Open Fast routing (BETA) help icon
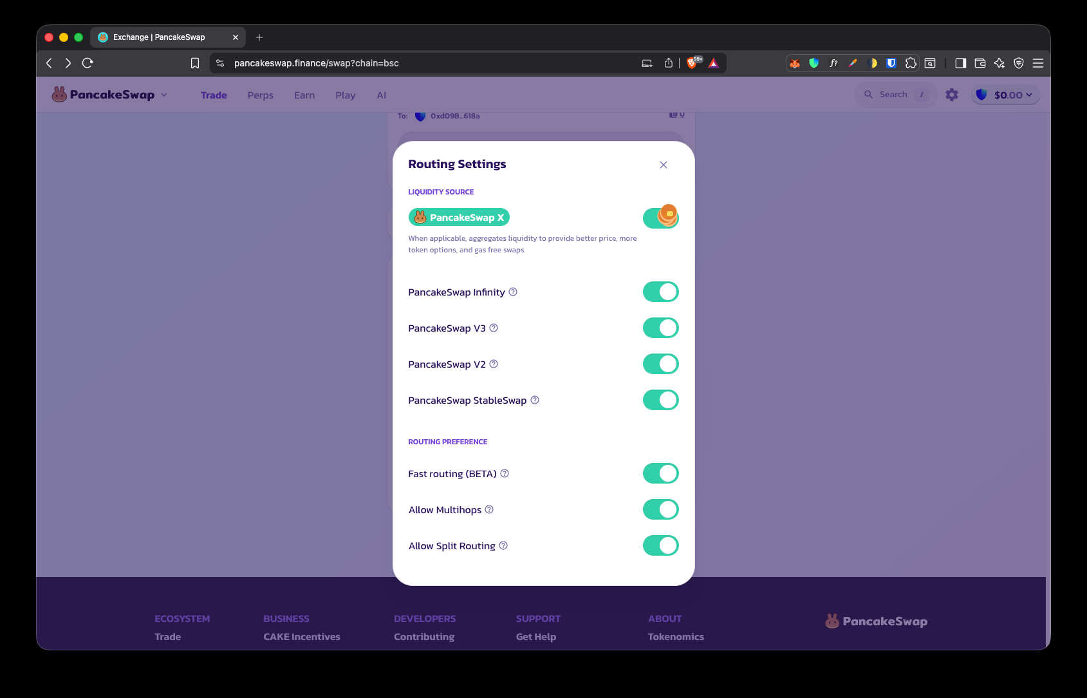 505,473
